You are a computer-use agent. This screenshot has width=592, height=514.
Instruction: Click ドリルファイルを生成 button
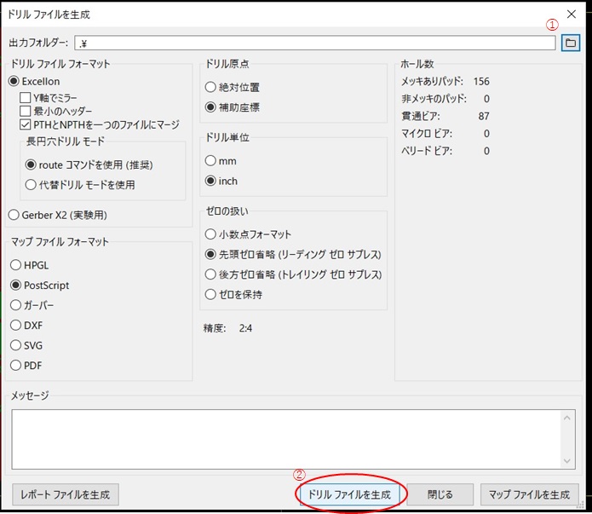(348, 494)
